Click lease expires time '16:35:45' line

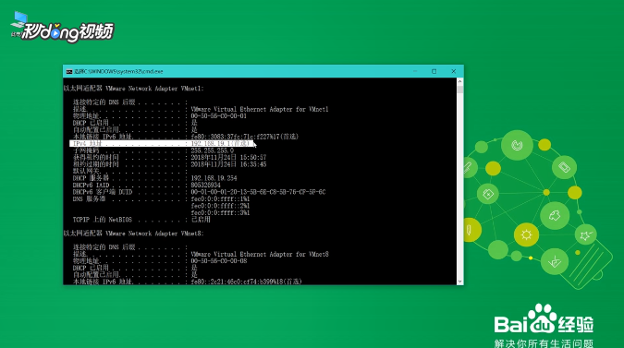[228, 164]
